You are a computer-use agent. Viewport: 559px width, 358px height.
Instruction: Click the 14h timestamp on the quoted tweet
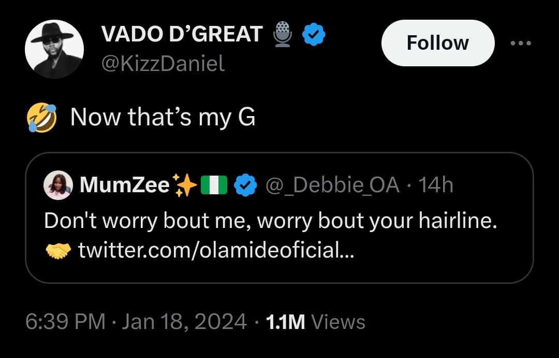pyautogui.click(x=435, y=185)
